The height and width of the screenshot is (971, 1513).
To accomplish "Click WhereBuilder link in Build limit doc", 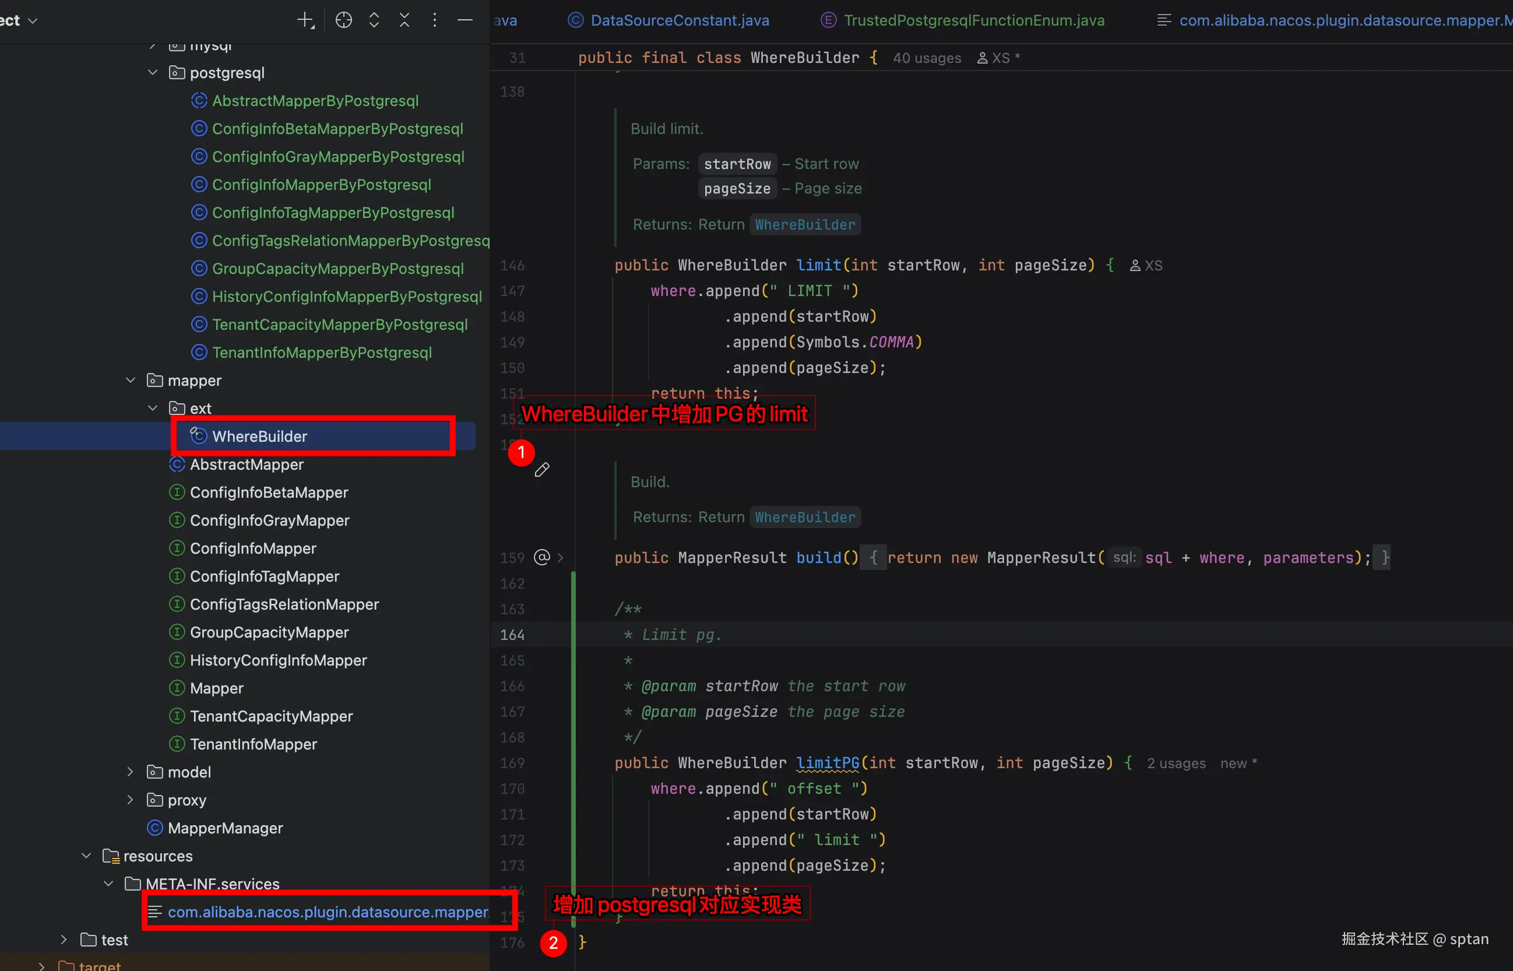I will 804,224.
